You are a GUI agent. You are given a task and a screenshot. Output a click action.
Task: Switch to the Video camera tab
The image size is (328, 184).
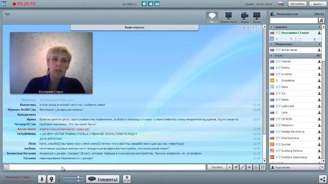(244, 17)
